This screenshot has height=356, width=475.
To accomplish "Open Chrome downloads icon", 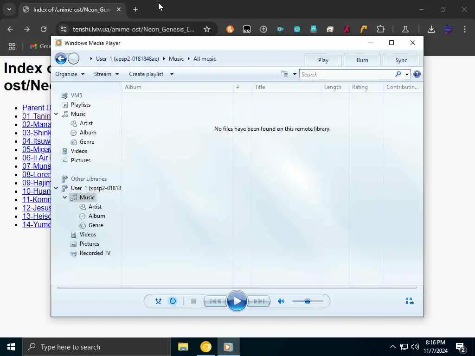I will tap(431, 29).
